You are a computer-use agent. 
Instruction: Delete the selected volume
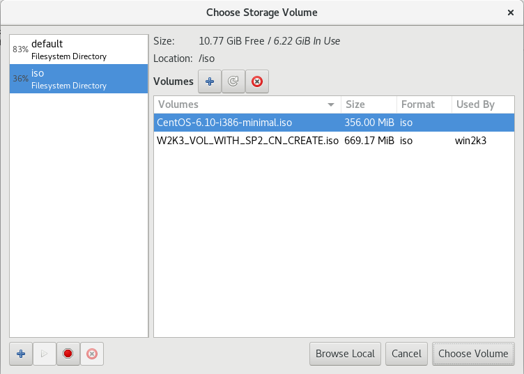pyautogui.click(x=257, y=81)
